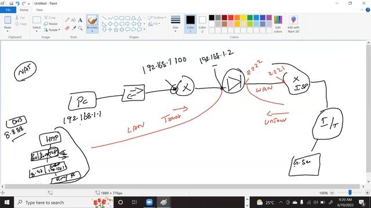Choose the Rectangle shape
Image resolution: width=371 pixels, height=208 pixels.
point(122,18)
